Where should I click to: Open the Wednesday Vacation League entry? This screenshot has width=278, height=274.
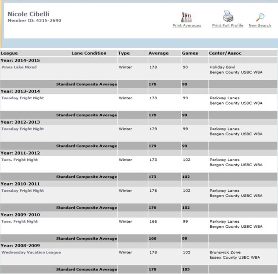[31, 252]
